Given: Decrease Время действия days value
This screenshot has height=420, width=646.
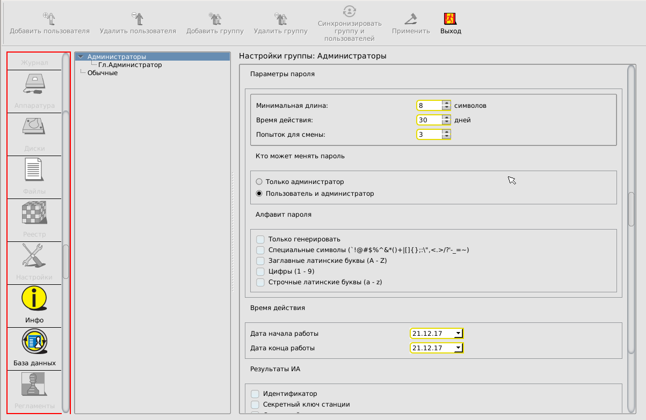Looking at the screenshot, I should tap(446, 122).
